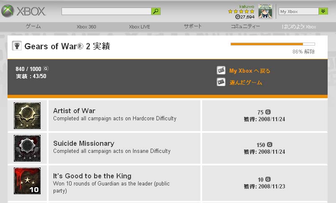336x203 pixels.
Task: Open the My Xbox dropdown arrow
Action: pos(323,11)
